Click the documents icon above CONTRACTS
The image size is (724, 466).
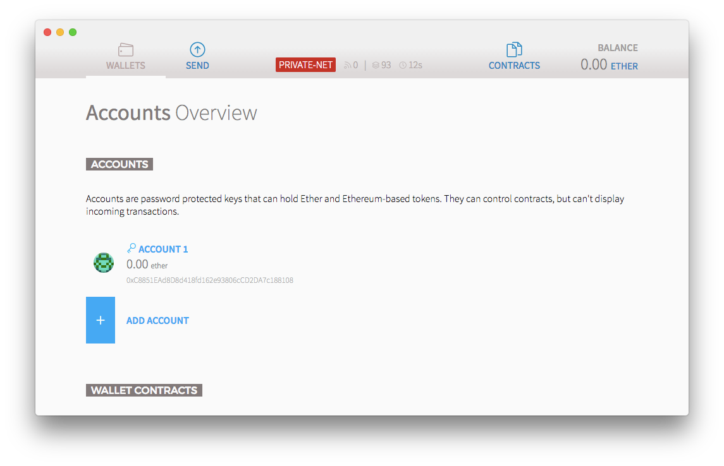pos(513,48)
